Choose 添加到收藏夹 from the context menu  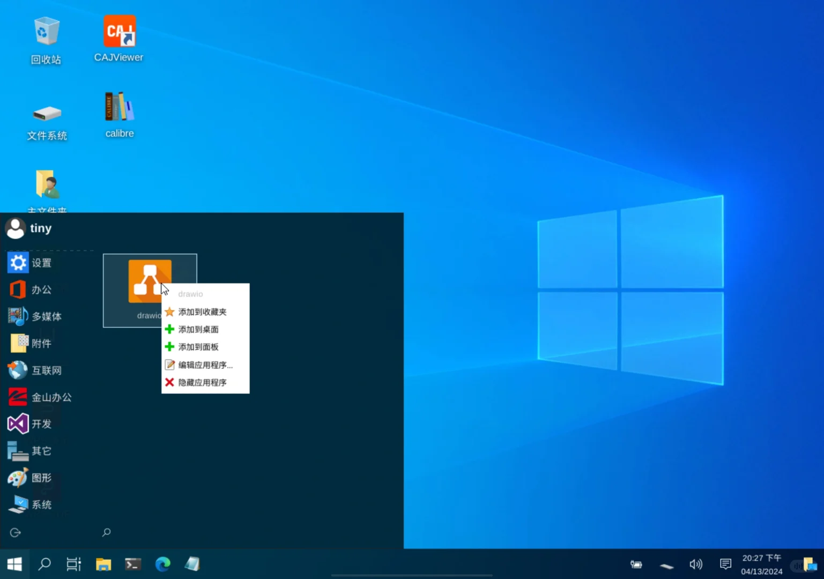pyautogui.click(x=205, y=311)
